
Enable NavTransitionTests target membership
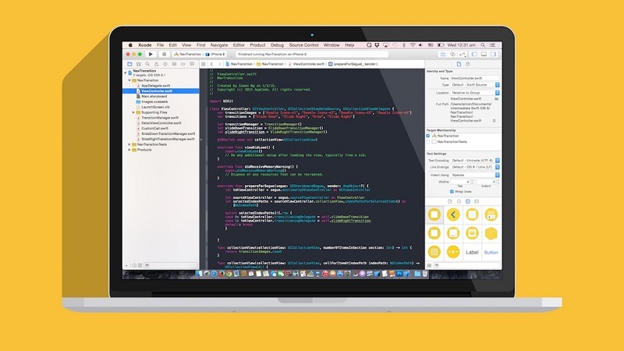[x=428, y=142]
